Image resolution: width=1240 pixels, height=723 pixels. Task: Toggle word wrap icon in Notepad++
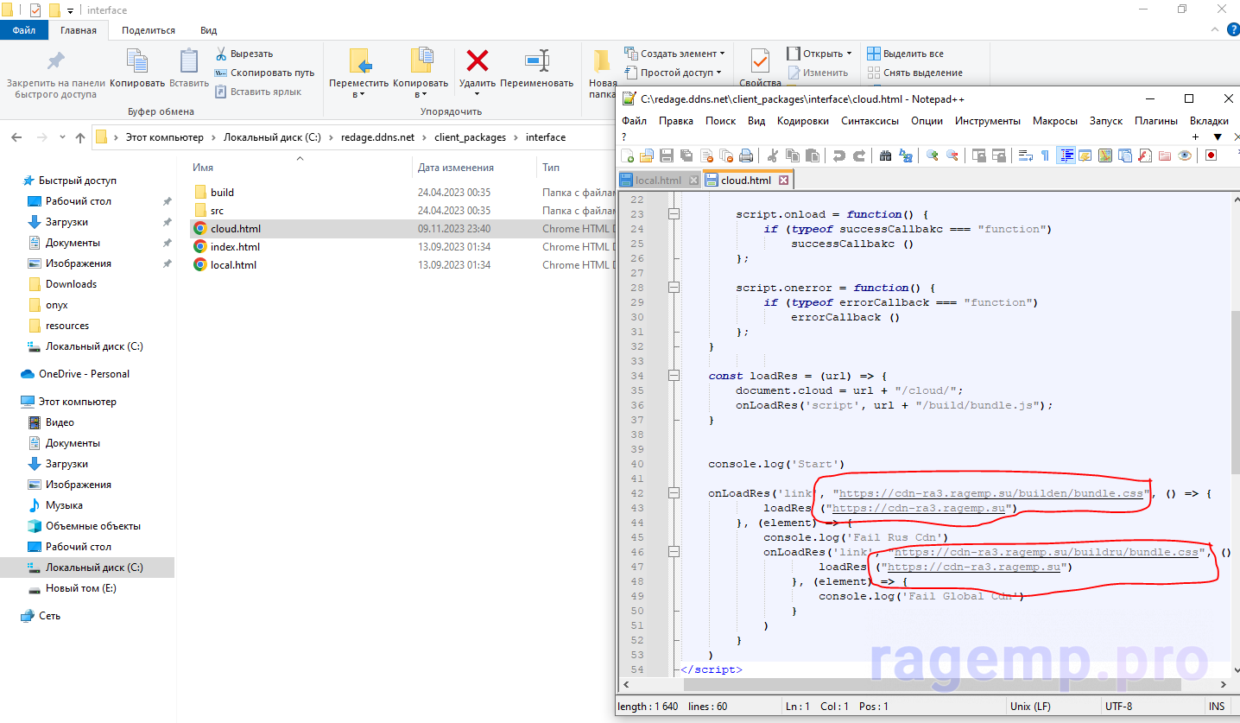pos(1025,155)
